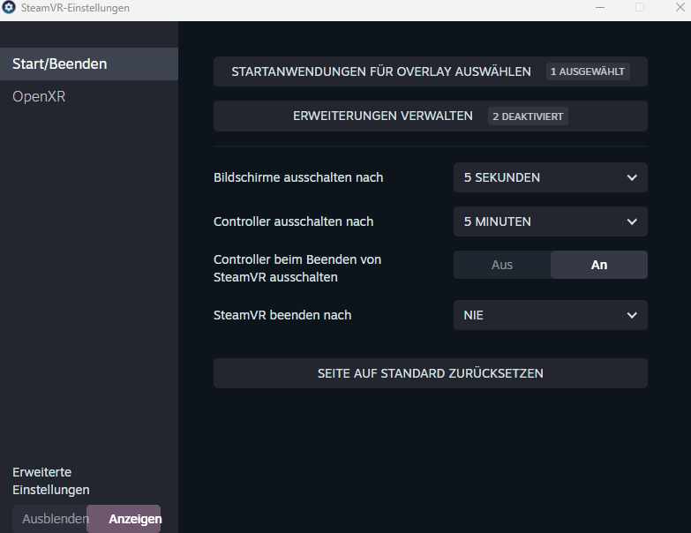Image resolution: width=691 pixels, height=533 pixels.
Task: Open the Controller ausschalten nach dropdown
Action: pyautogui.click(x=551, y=221)
